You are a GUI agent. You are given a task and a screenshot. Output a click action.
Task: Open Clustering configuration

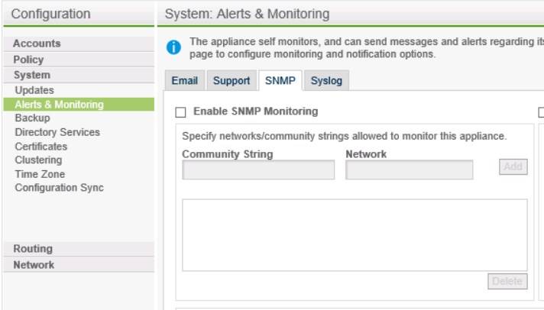click(39, 160)
